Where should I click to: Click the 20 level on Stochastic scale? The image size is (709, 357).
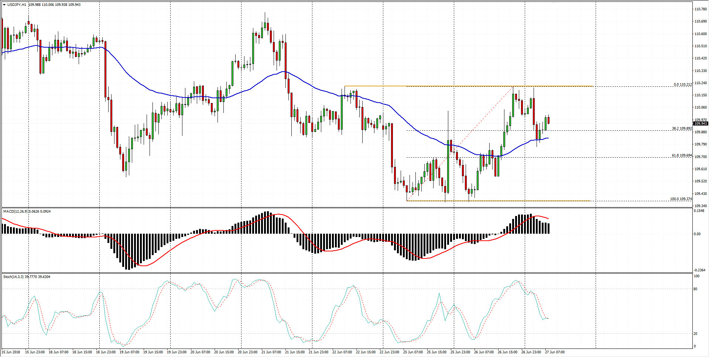point(695,334)
